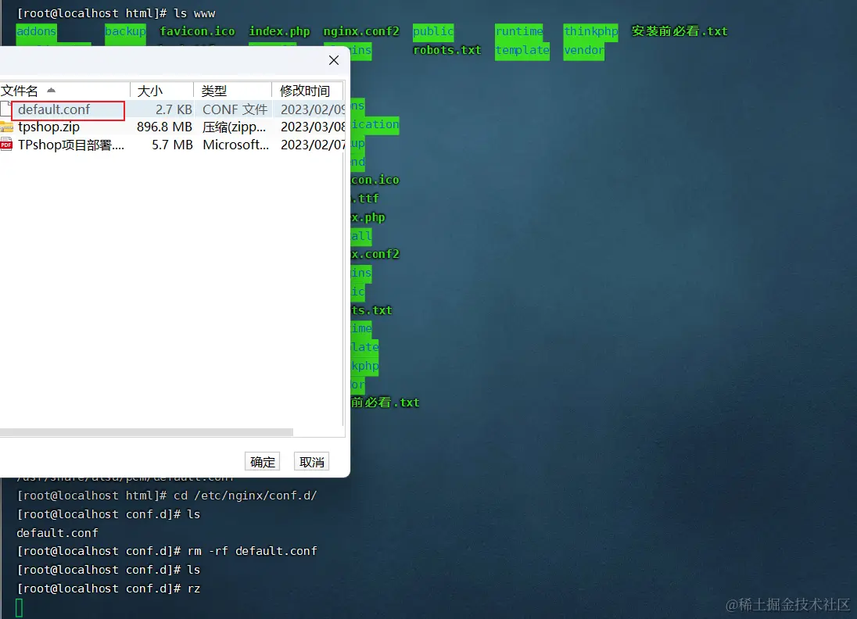This screenshot has width=857, height=619.
Task: Click nginx.conf2 in top terminal listing
Action: point(361,32)
